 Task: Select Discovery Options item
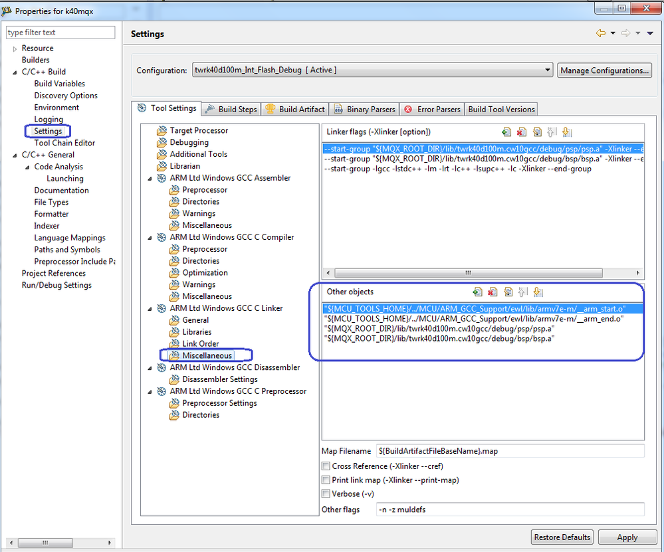(66, 96)
